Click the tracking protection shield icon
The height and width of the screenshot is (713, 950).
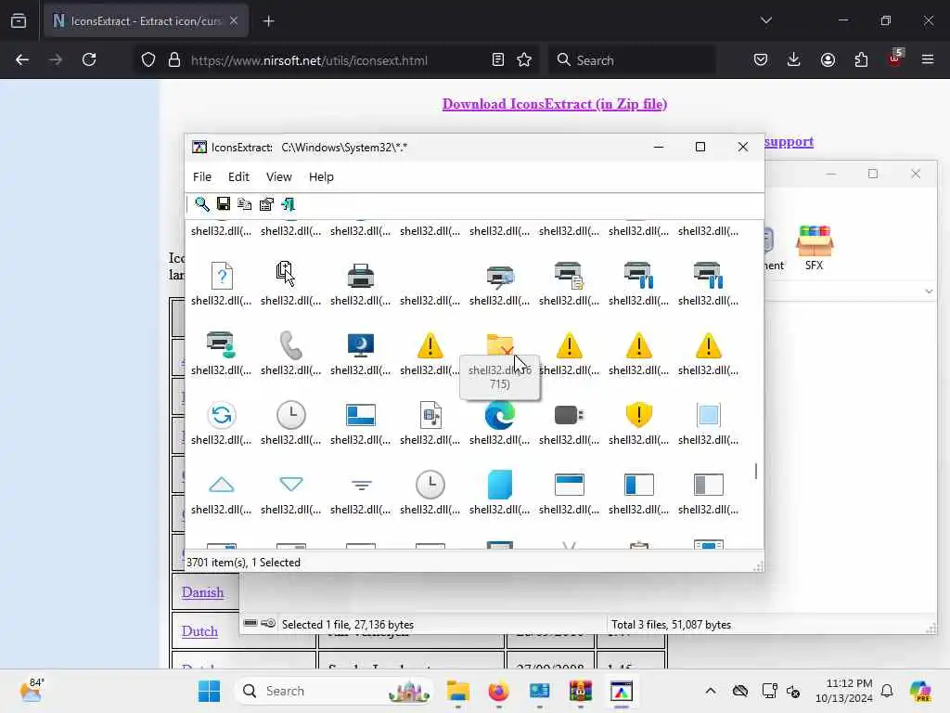148,60
